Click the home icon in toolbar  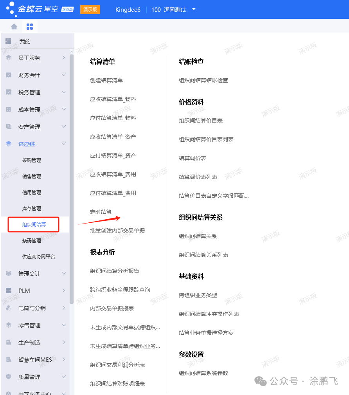[x=14, y=27]
